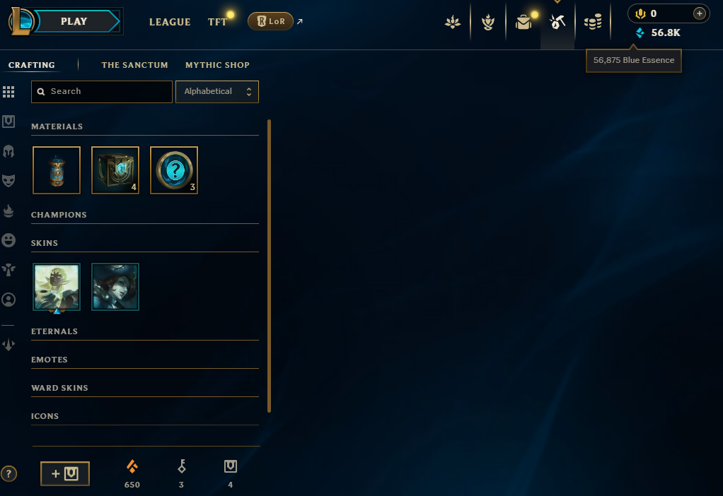
Task: Switch to The Sanctum tab
Action: 134,65
